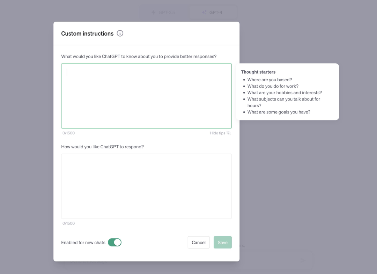Focus the 'How would you like ChatGPT to respond' box
377x274 pixels.
pos(146,186)
